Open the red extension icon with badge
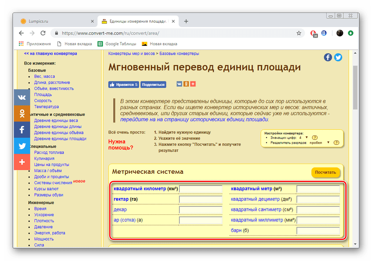This screenshot has width=372, height=261. click(314, 33)
